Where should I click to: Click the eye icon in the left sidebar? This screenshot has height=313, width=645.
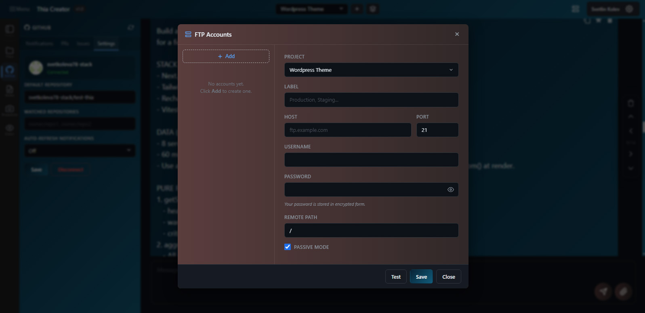tap(10, 128)
